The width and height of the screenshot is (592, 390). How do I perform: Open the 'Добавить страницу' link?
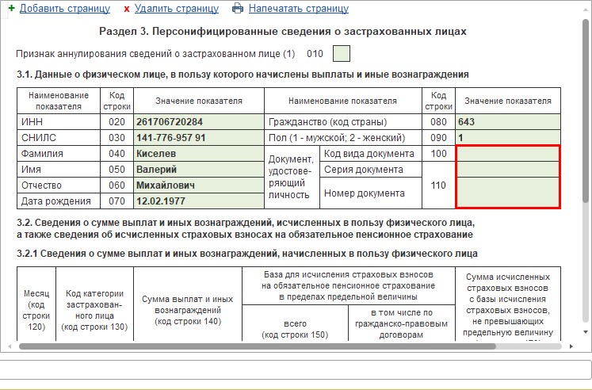64,8
